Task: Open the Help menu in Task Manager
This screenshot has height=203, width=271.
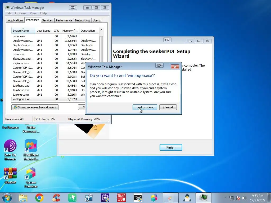Action: click(44, 13)
